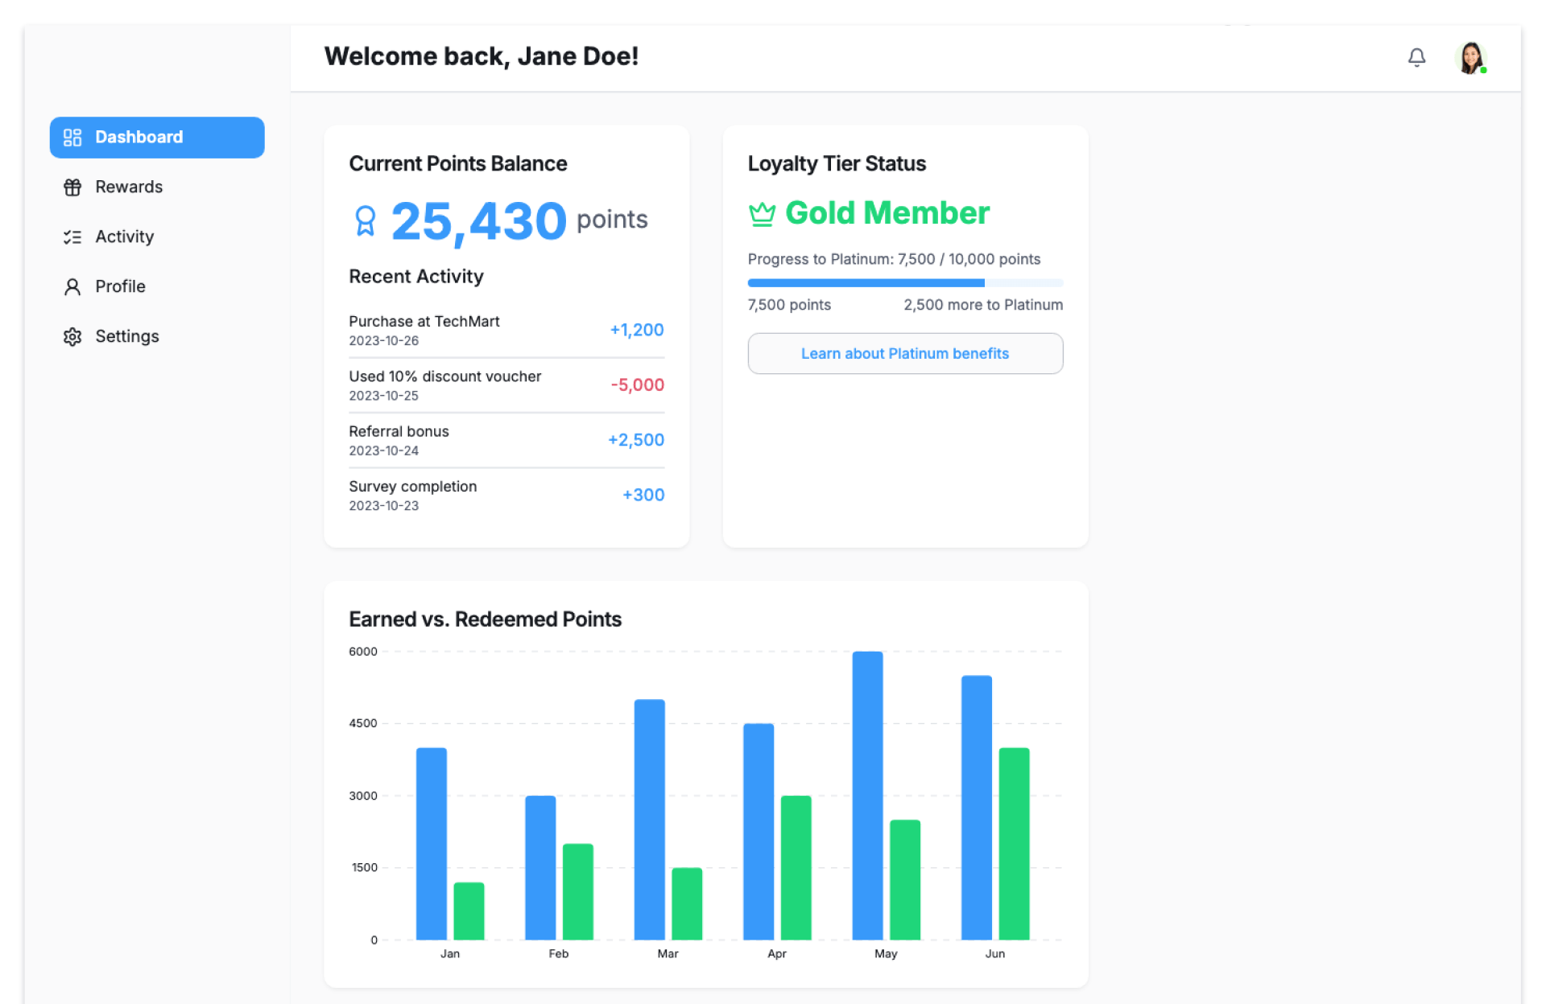The height and width of the screenshot is (1004, 1546).
Task: Click the Dashboard grid icon in sidebar
Action: click(72, 138)
